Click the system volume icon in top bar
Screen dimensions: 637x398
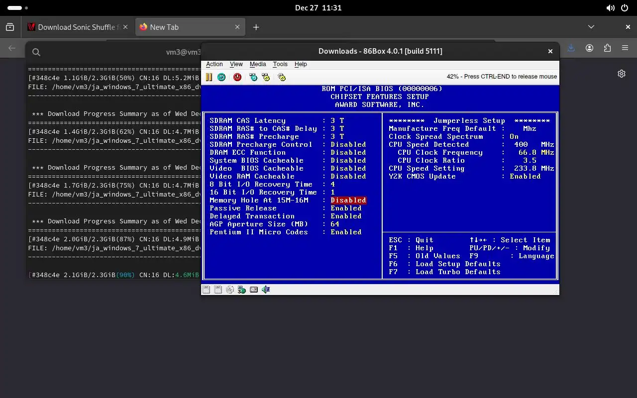[611, 8]
